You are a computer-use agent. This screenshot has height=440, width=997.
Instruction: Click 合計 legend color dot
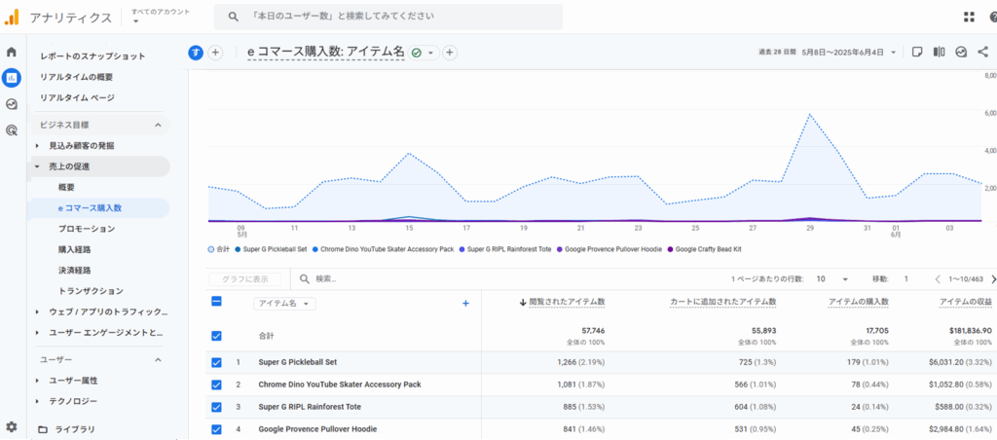(x=211, y=250)
